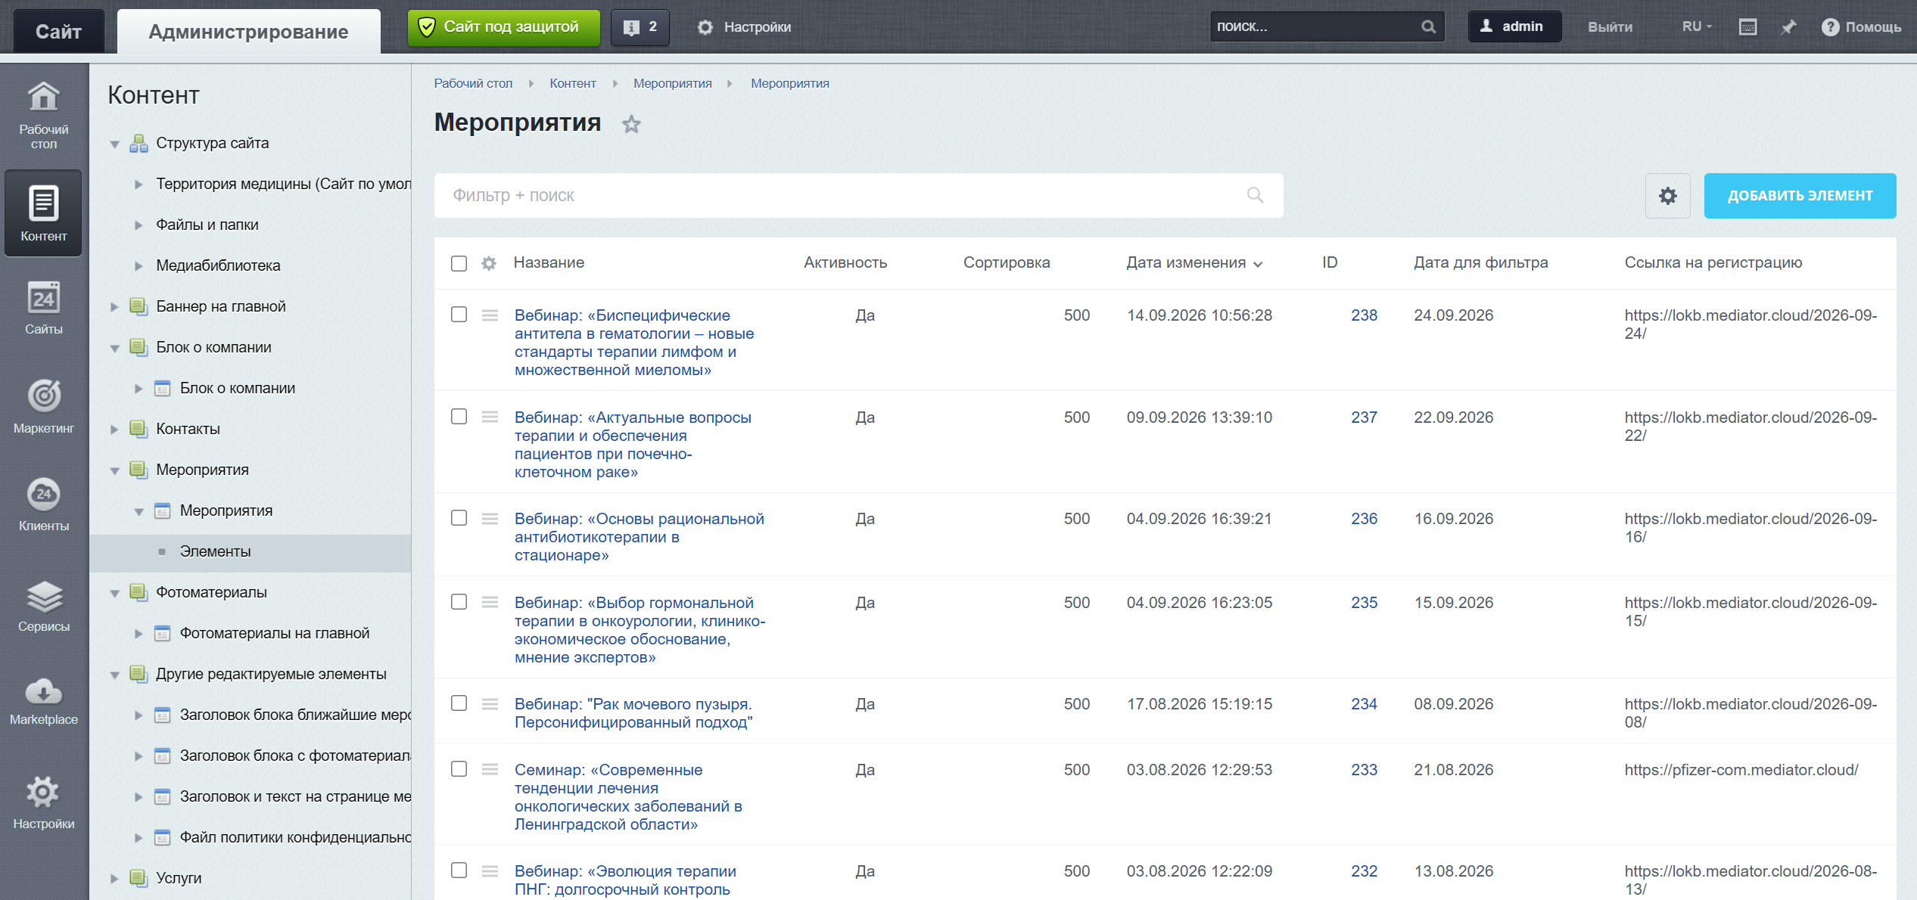Click the pin icon in top bar
1917x900 pixels.
pos(1788,27)
